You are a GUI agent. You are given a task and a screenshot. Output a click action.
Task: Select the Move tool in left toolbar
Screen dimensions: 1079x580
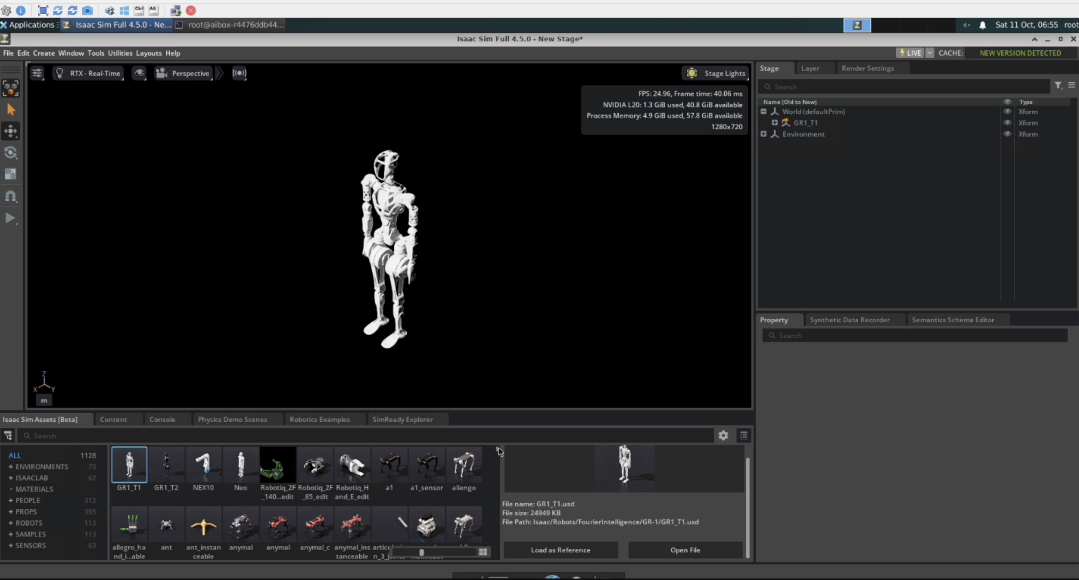point(10,131)
